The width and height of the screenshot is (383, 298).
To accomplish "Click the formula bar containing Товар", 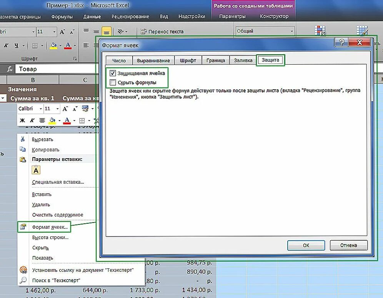I will tap(57, 69).
